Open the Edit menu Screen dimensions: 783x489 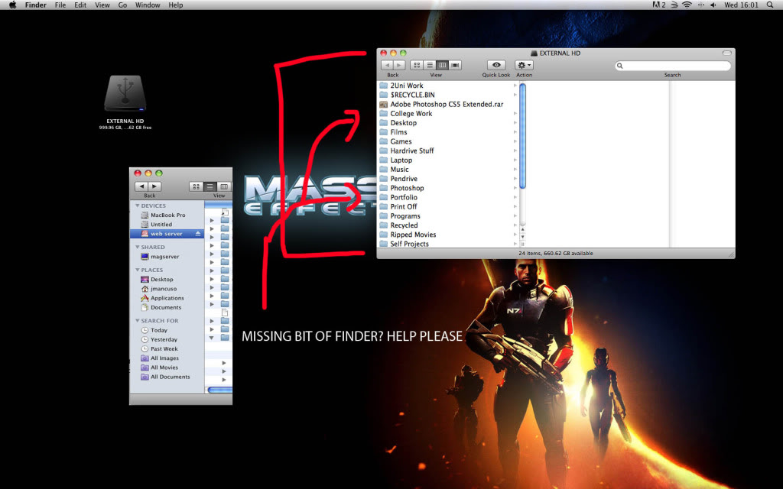pyautogui.click(x=80, y=5)
